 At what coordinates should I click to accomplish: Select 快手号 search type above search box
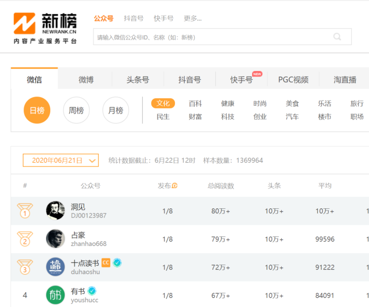click(164, 18)
